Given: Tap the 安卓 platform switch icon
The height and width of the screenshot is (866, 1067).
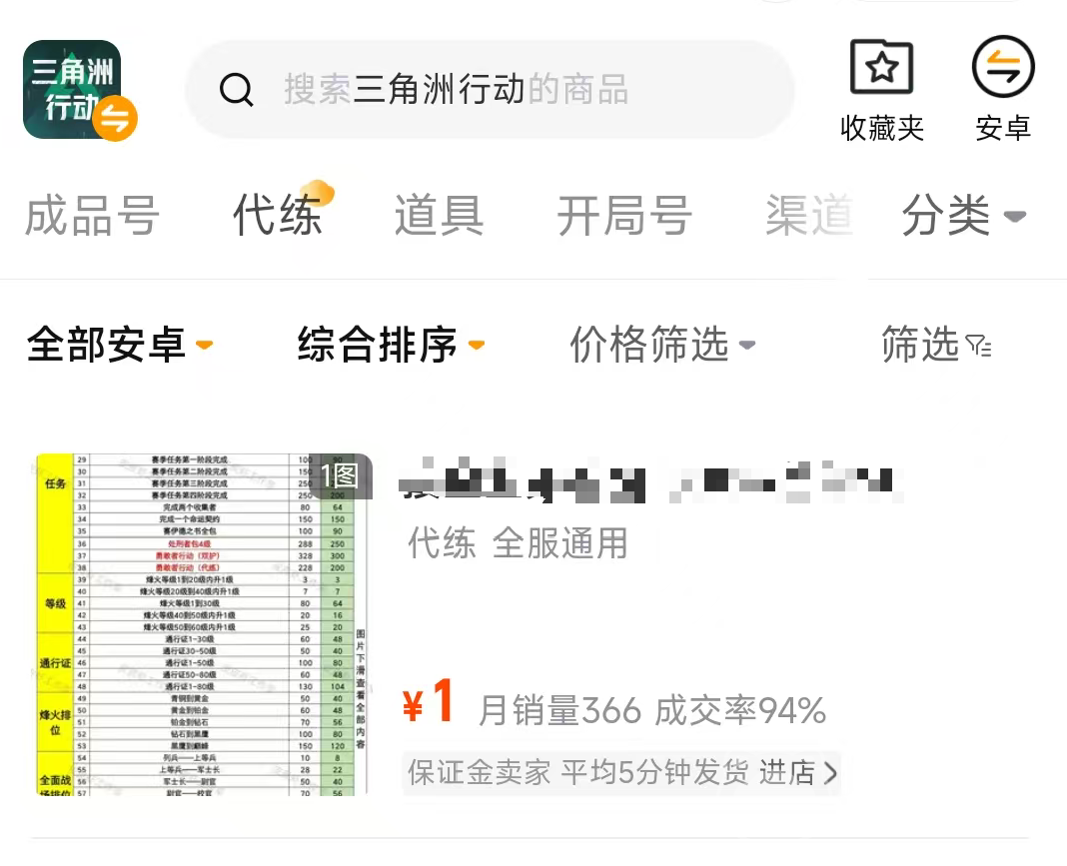Looking at the screenshot, I should [x=1003, y=67].
